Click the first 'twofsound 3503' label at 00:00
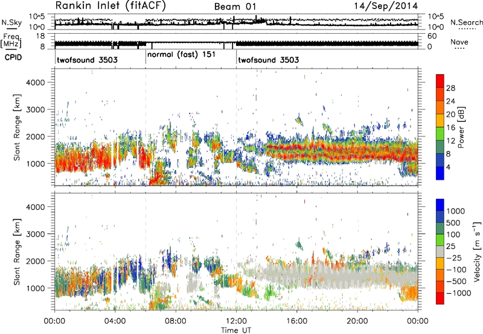This screenshot has height=334, width=483. click(87, 60)
